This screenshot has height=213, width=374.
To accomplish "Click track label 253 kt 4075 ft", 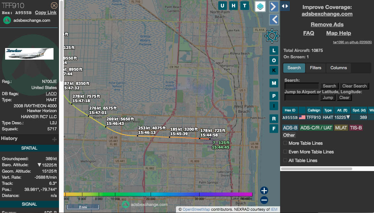I will click(x=152, y=130).
